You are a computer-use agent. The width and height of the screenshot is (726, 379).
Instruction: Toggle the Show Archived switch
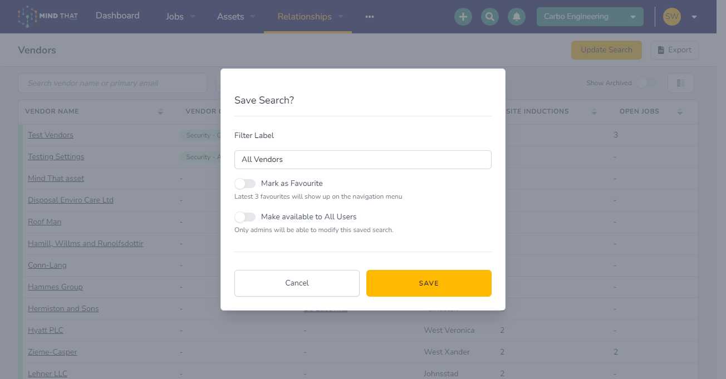(647, 83)
